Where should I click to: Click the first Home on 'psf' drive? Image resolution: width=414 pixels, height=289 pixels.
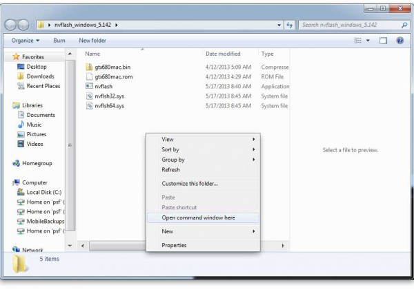(x=44, y=202)
